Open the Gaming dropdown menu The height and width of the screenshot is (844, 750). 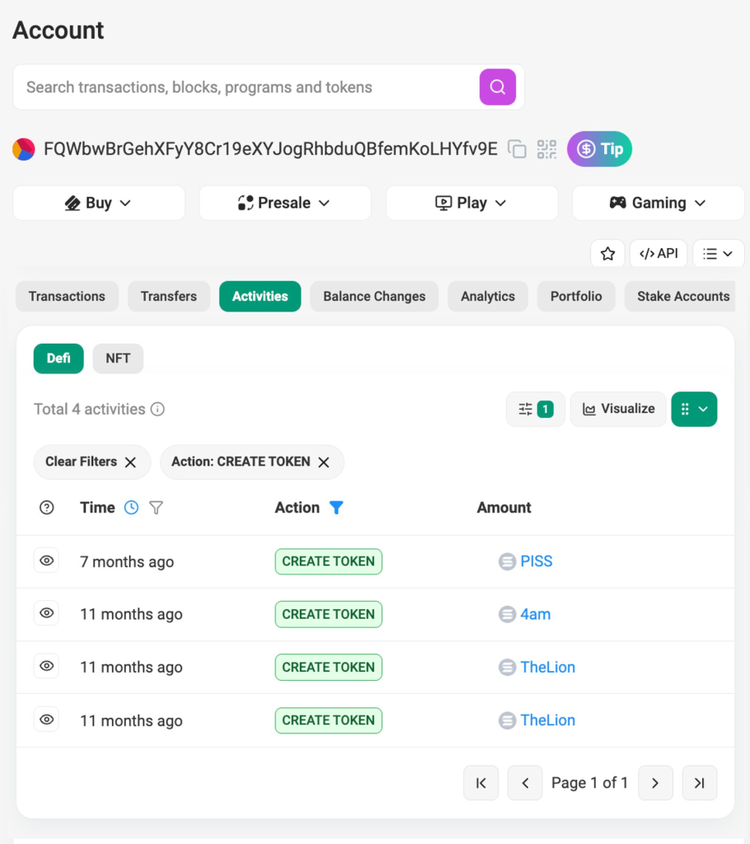(x=658, y=203)
